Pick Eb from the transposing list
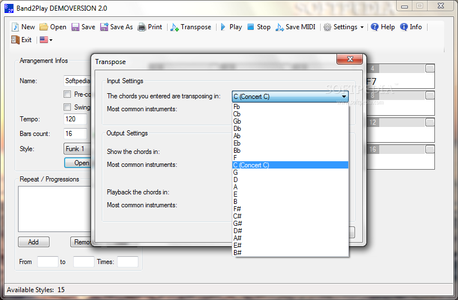Screen dimensions: 458x300 pos(290,143)
